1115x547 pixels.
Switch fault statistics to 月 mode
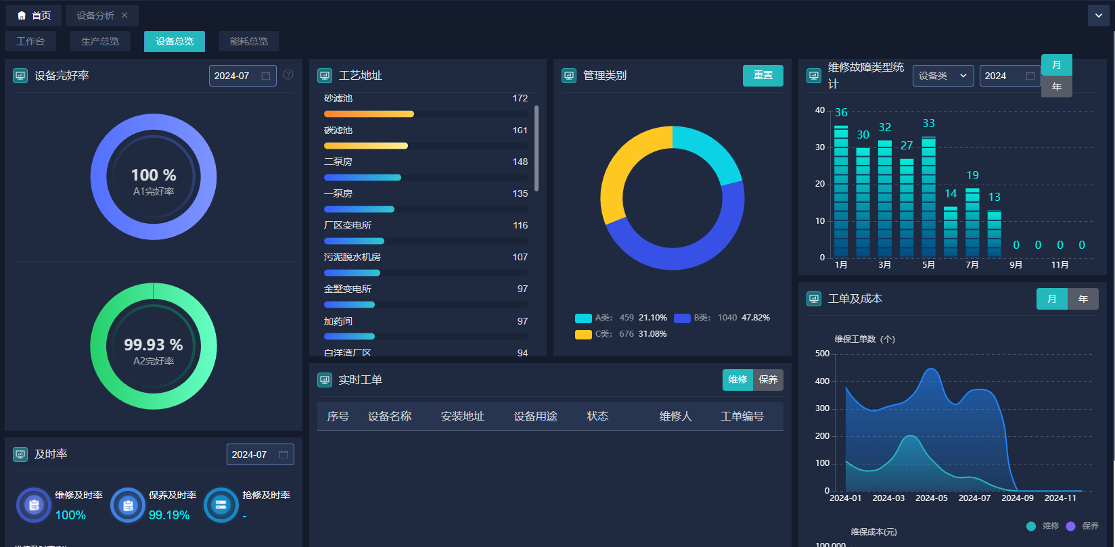tap(1056, 65)
